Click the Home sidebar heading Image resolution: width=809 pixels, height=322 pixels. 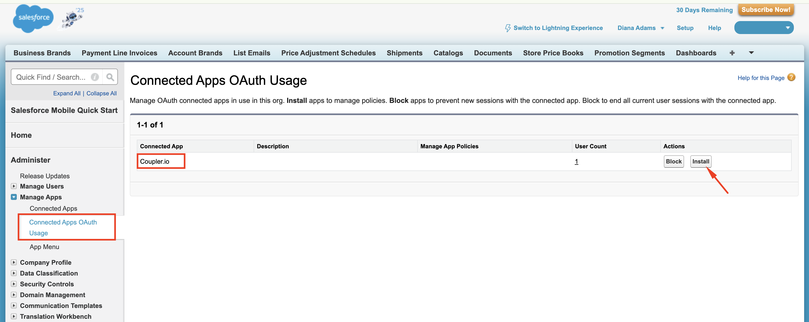point(21,135)
